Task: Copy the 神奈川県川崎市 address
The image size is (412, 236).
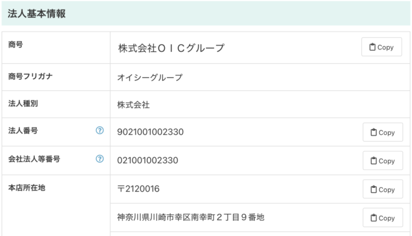Action: click(x=383, y=218)
